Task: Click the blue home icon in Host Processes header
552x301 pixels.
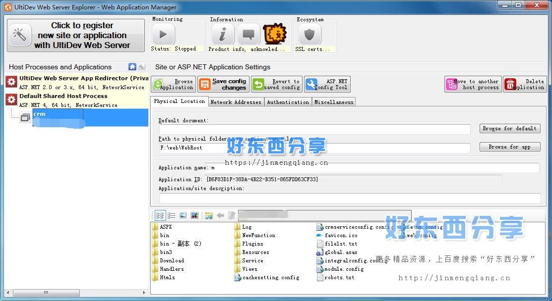Action: click(x=132, y=67)
